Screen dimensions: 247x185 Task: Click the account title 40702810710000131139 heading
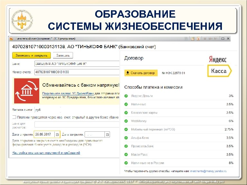pos(84,47)
